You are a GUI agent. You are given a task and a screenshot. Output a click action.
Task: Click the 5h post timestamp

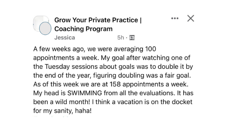click(120, 38)
